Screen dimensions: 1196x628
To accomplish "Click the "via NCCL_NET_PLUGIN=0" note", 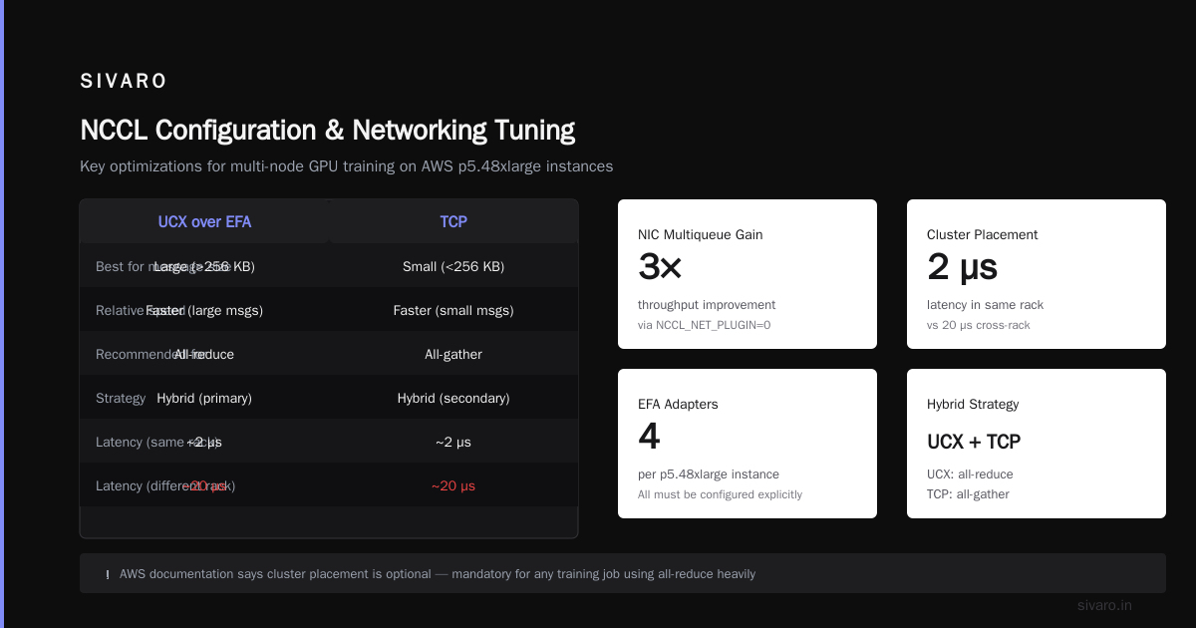I will point(704,325).
